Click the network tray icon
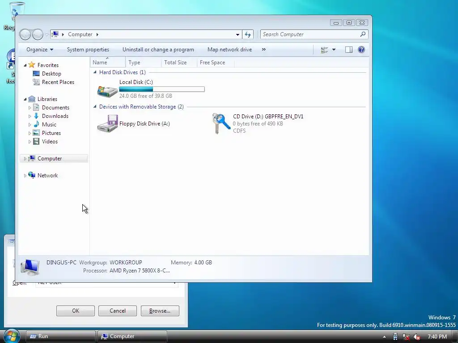The height and width of the screenshot is (343, 458). 406,337
